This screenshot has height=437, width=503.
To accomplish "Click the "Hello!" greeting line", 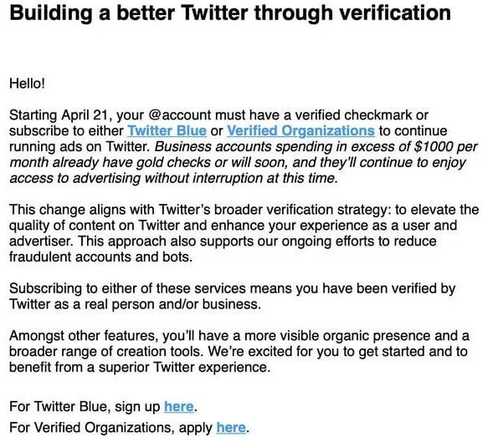I will (x=28, y=83).
